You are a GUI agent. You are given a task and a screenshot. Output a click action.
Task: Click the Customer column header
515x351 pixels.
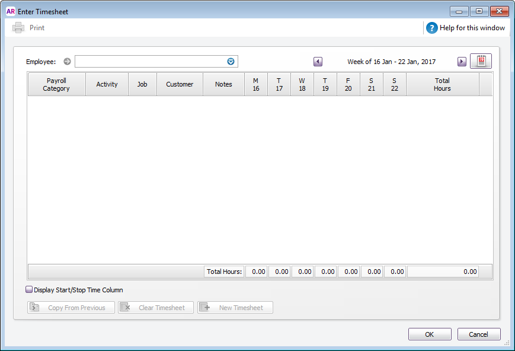click(x=180, y=84)
